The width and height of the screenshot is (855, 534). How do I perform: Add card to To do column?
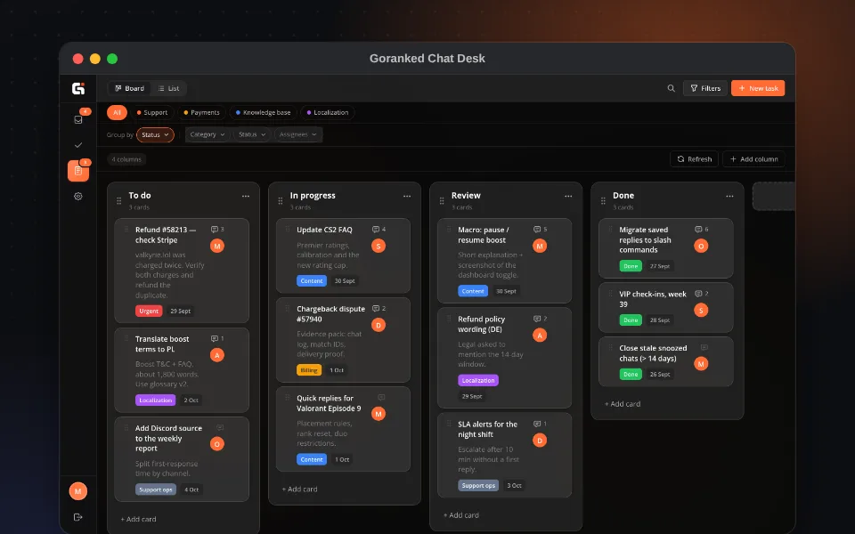pos(139,519)
